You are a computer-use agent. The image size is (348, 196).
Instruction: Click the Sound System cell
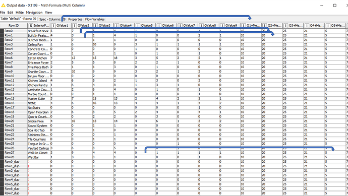(x=39, y=126)
